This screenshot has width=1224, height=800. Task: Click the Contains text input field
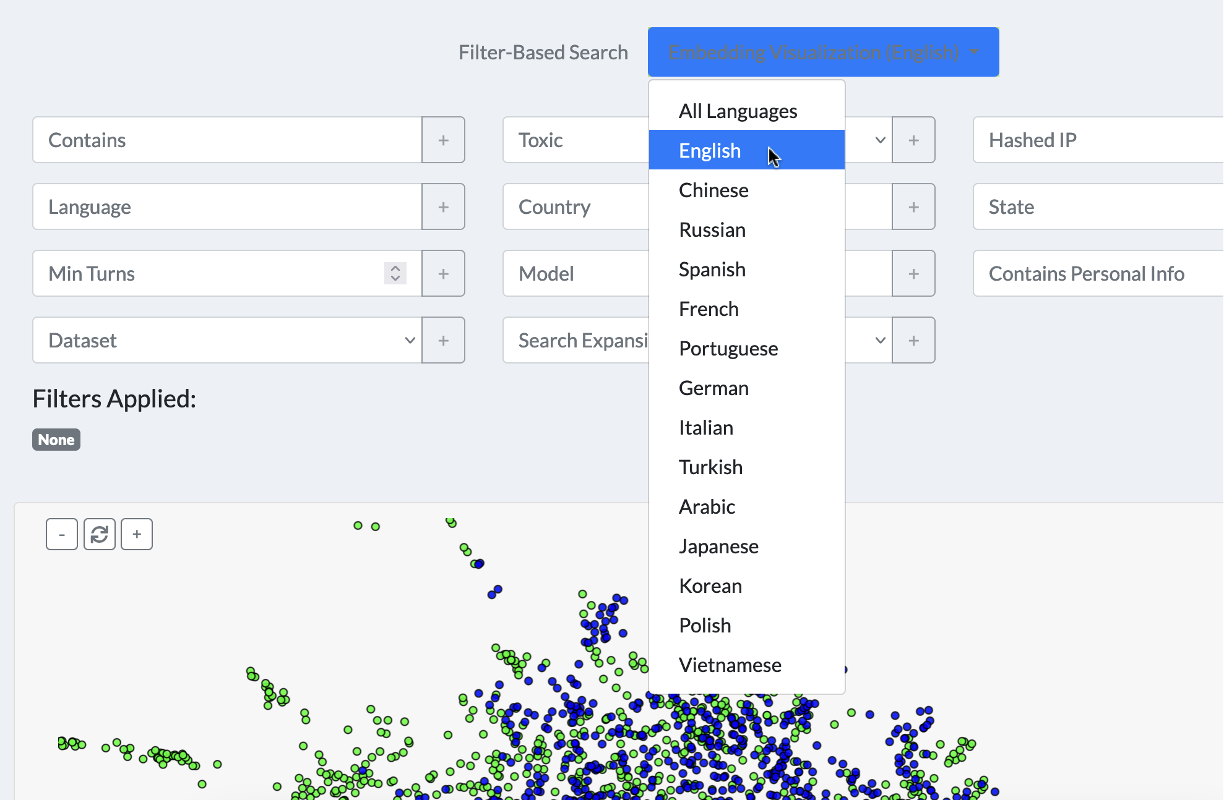pos(228,140)
